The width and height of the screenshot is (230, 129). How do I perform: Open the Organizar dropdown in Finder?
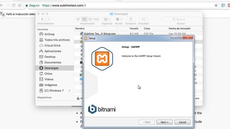(107, 19)
